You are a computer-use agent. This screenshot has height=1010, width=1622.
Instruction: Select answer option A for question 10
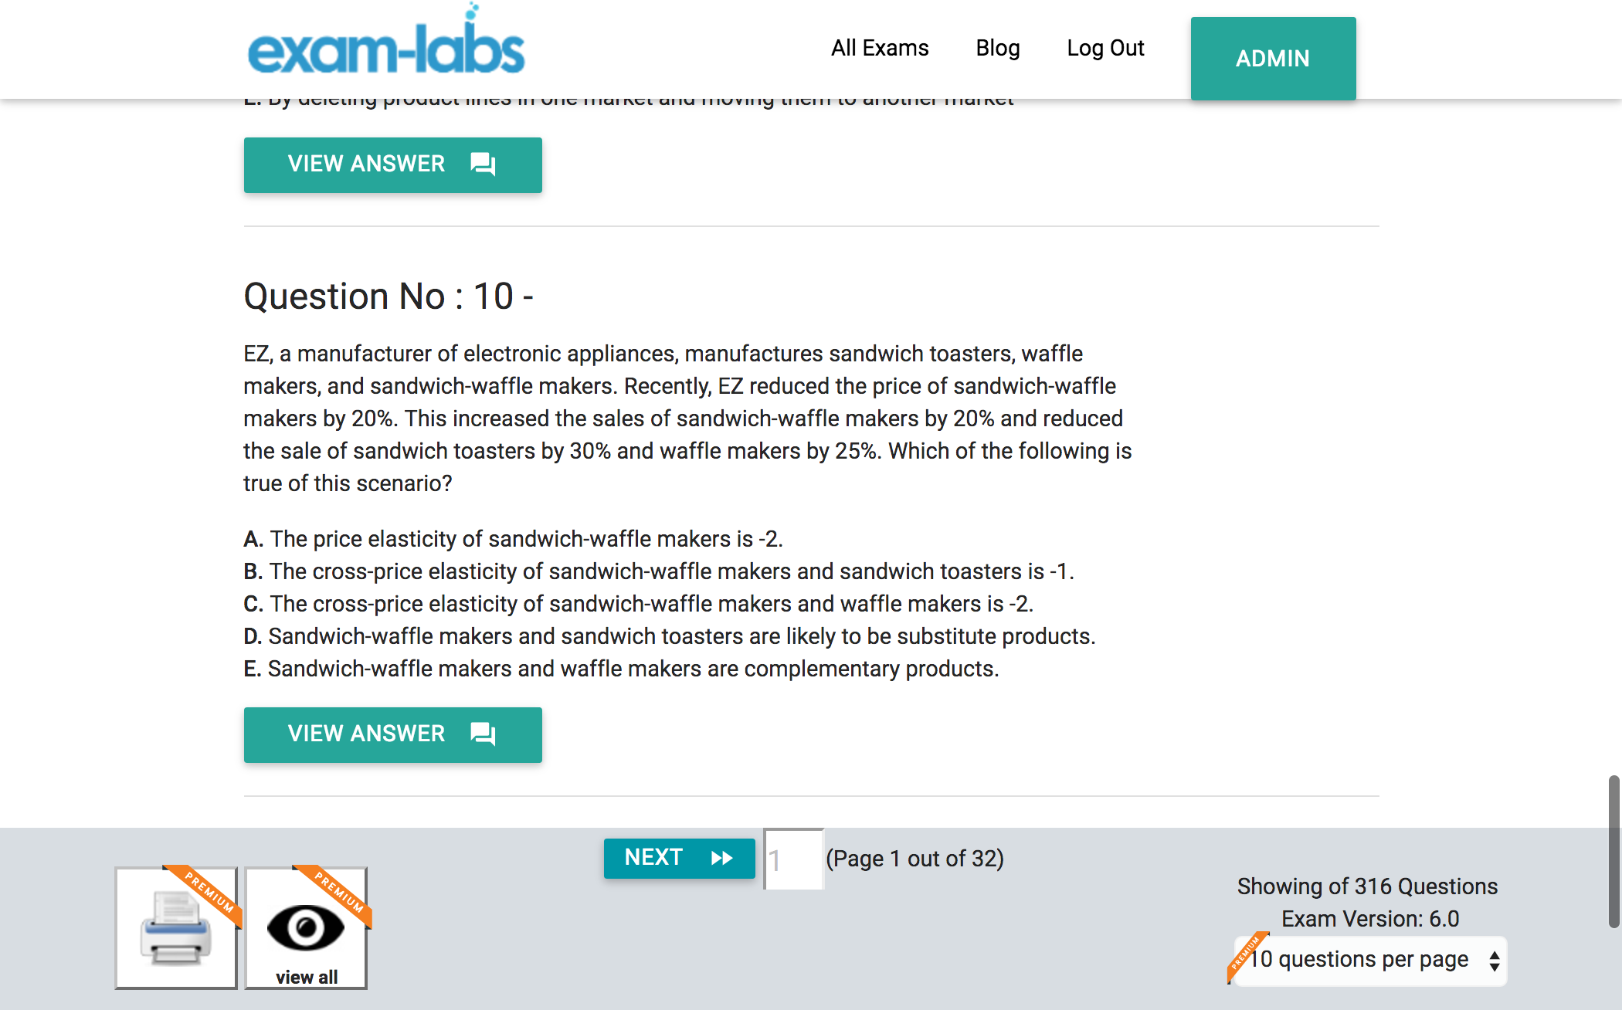click(x=250, y=537)
